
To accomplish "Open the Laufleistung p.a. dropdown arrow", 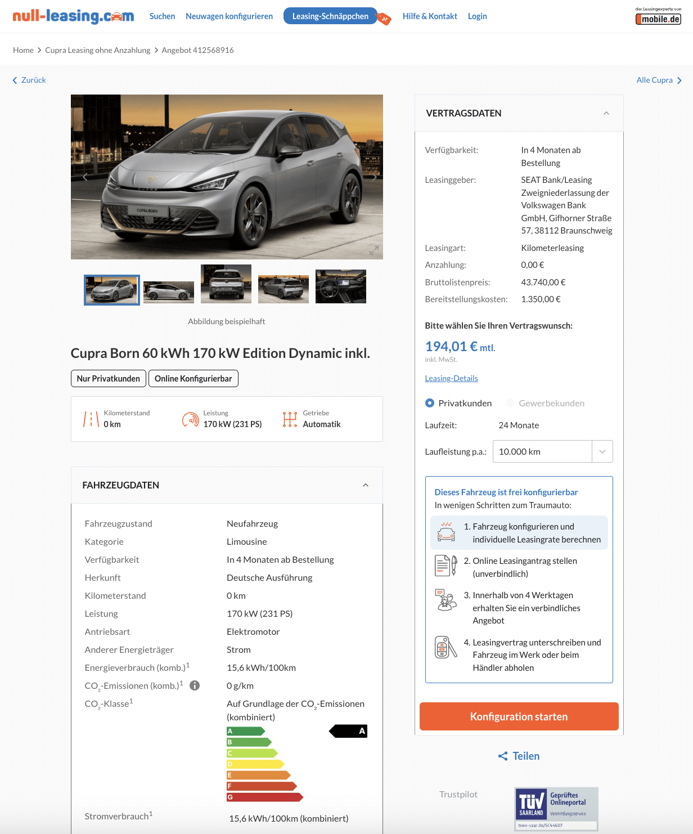I will coord(602,451).
